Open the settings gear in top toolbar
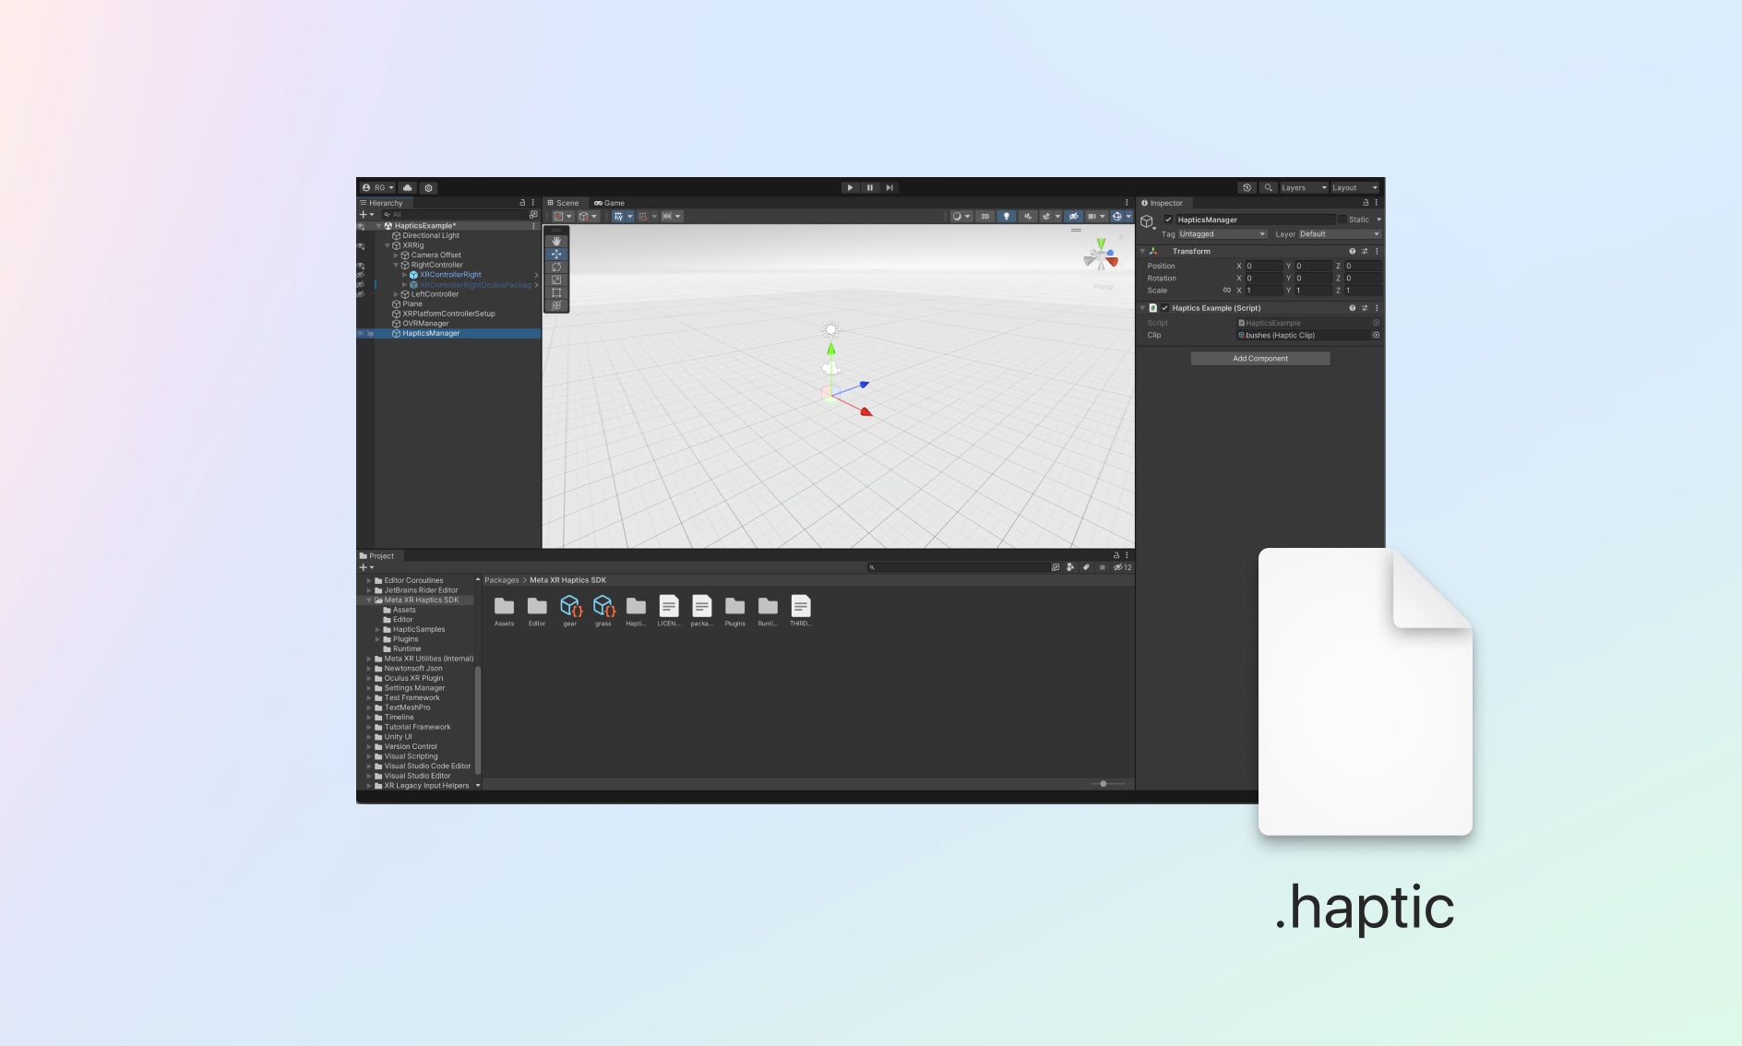1742x1046 pixels. coord(429,187)
